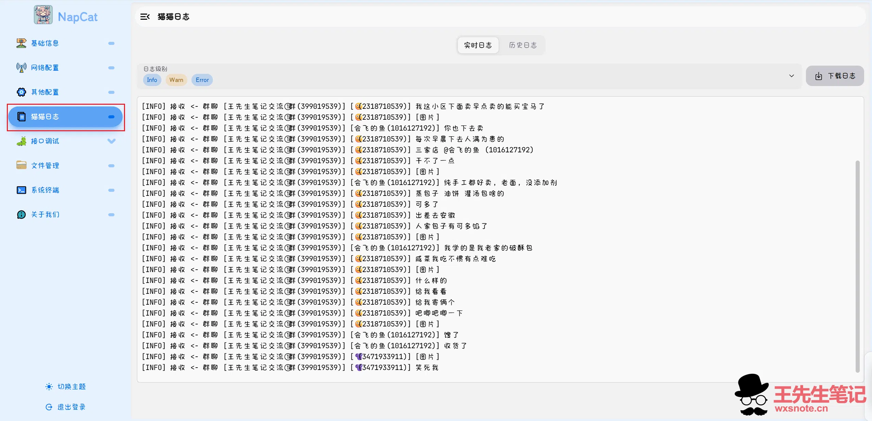
Task: Open 网络配置 via the antenna icon
Action: (21, 68)
